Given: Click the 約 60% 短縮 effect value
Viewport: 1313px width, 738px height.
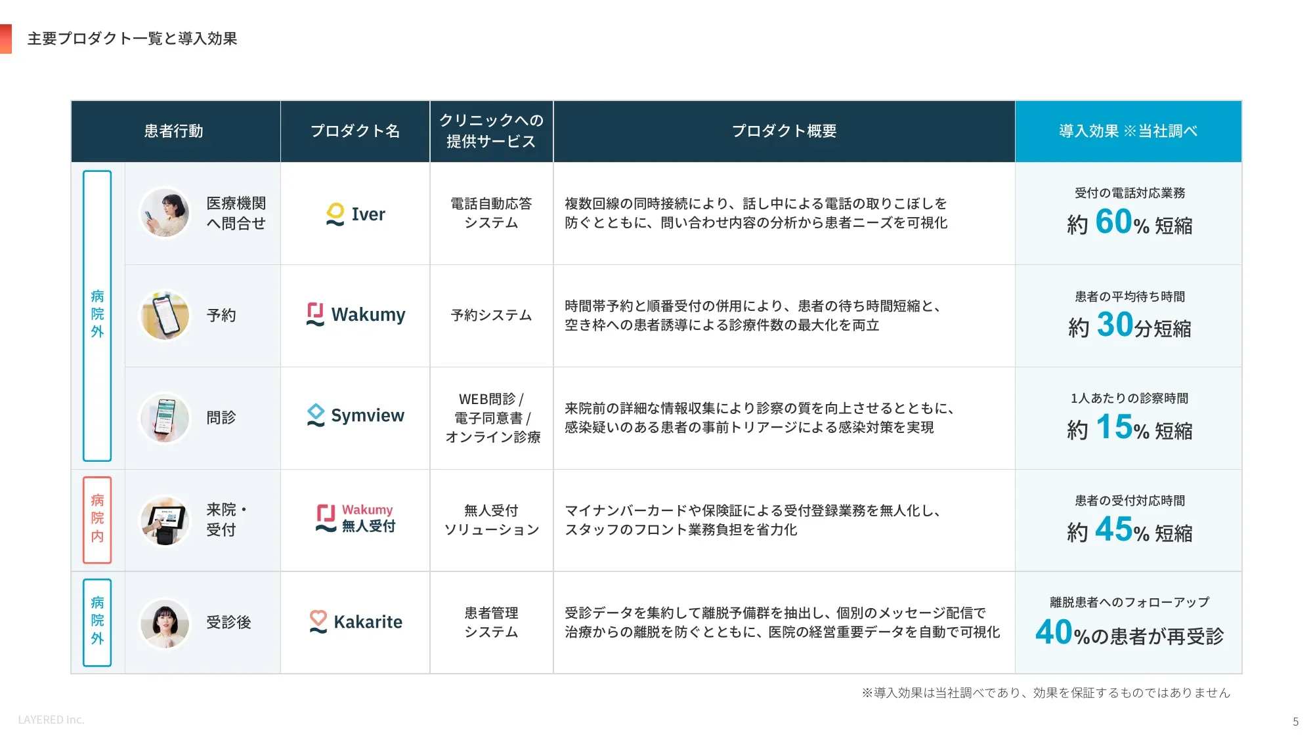Looking at the screenshot, I should [x=1129, y=223].
